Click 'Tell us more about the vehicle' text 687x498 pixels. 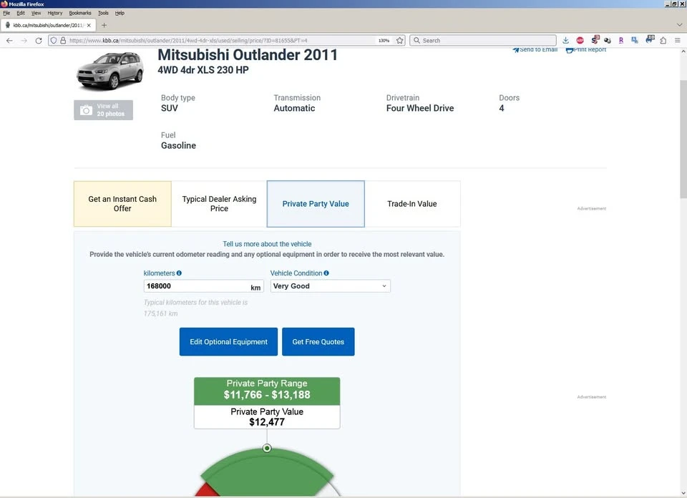pos(267,244)
